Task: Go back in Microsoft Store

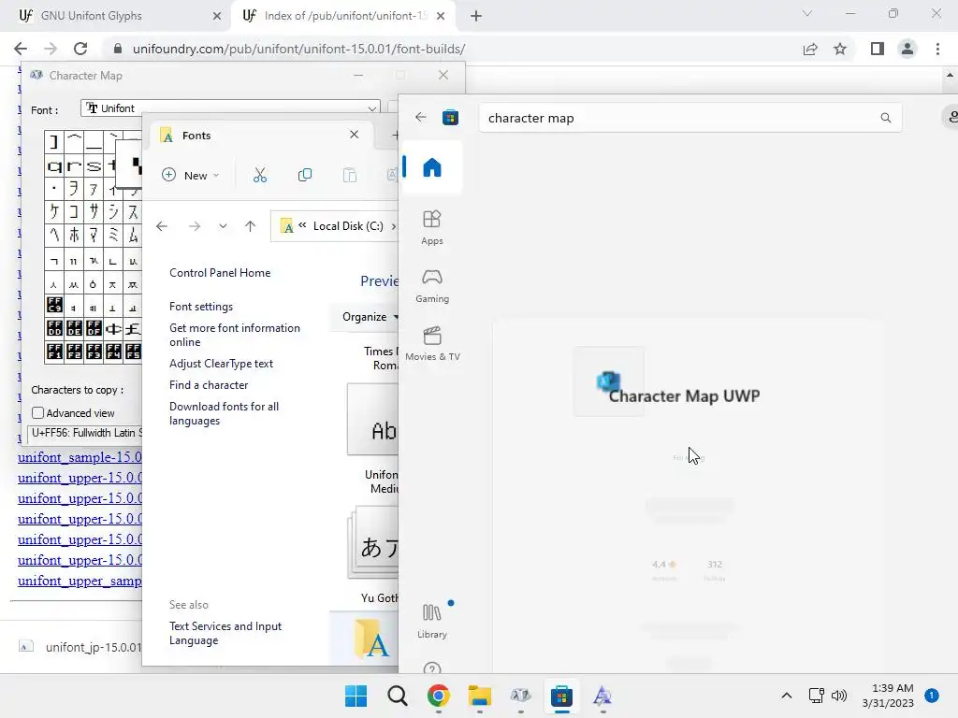Action: (x=420, y=117)
